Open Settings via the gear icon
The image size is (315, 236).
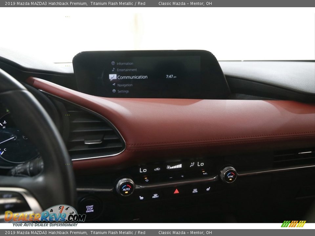pyautogui.click(x=114, y=91)
